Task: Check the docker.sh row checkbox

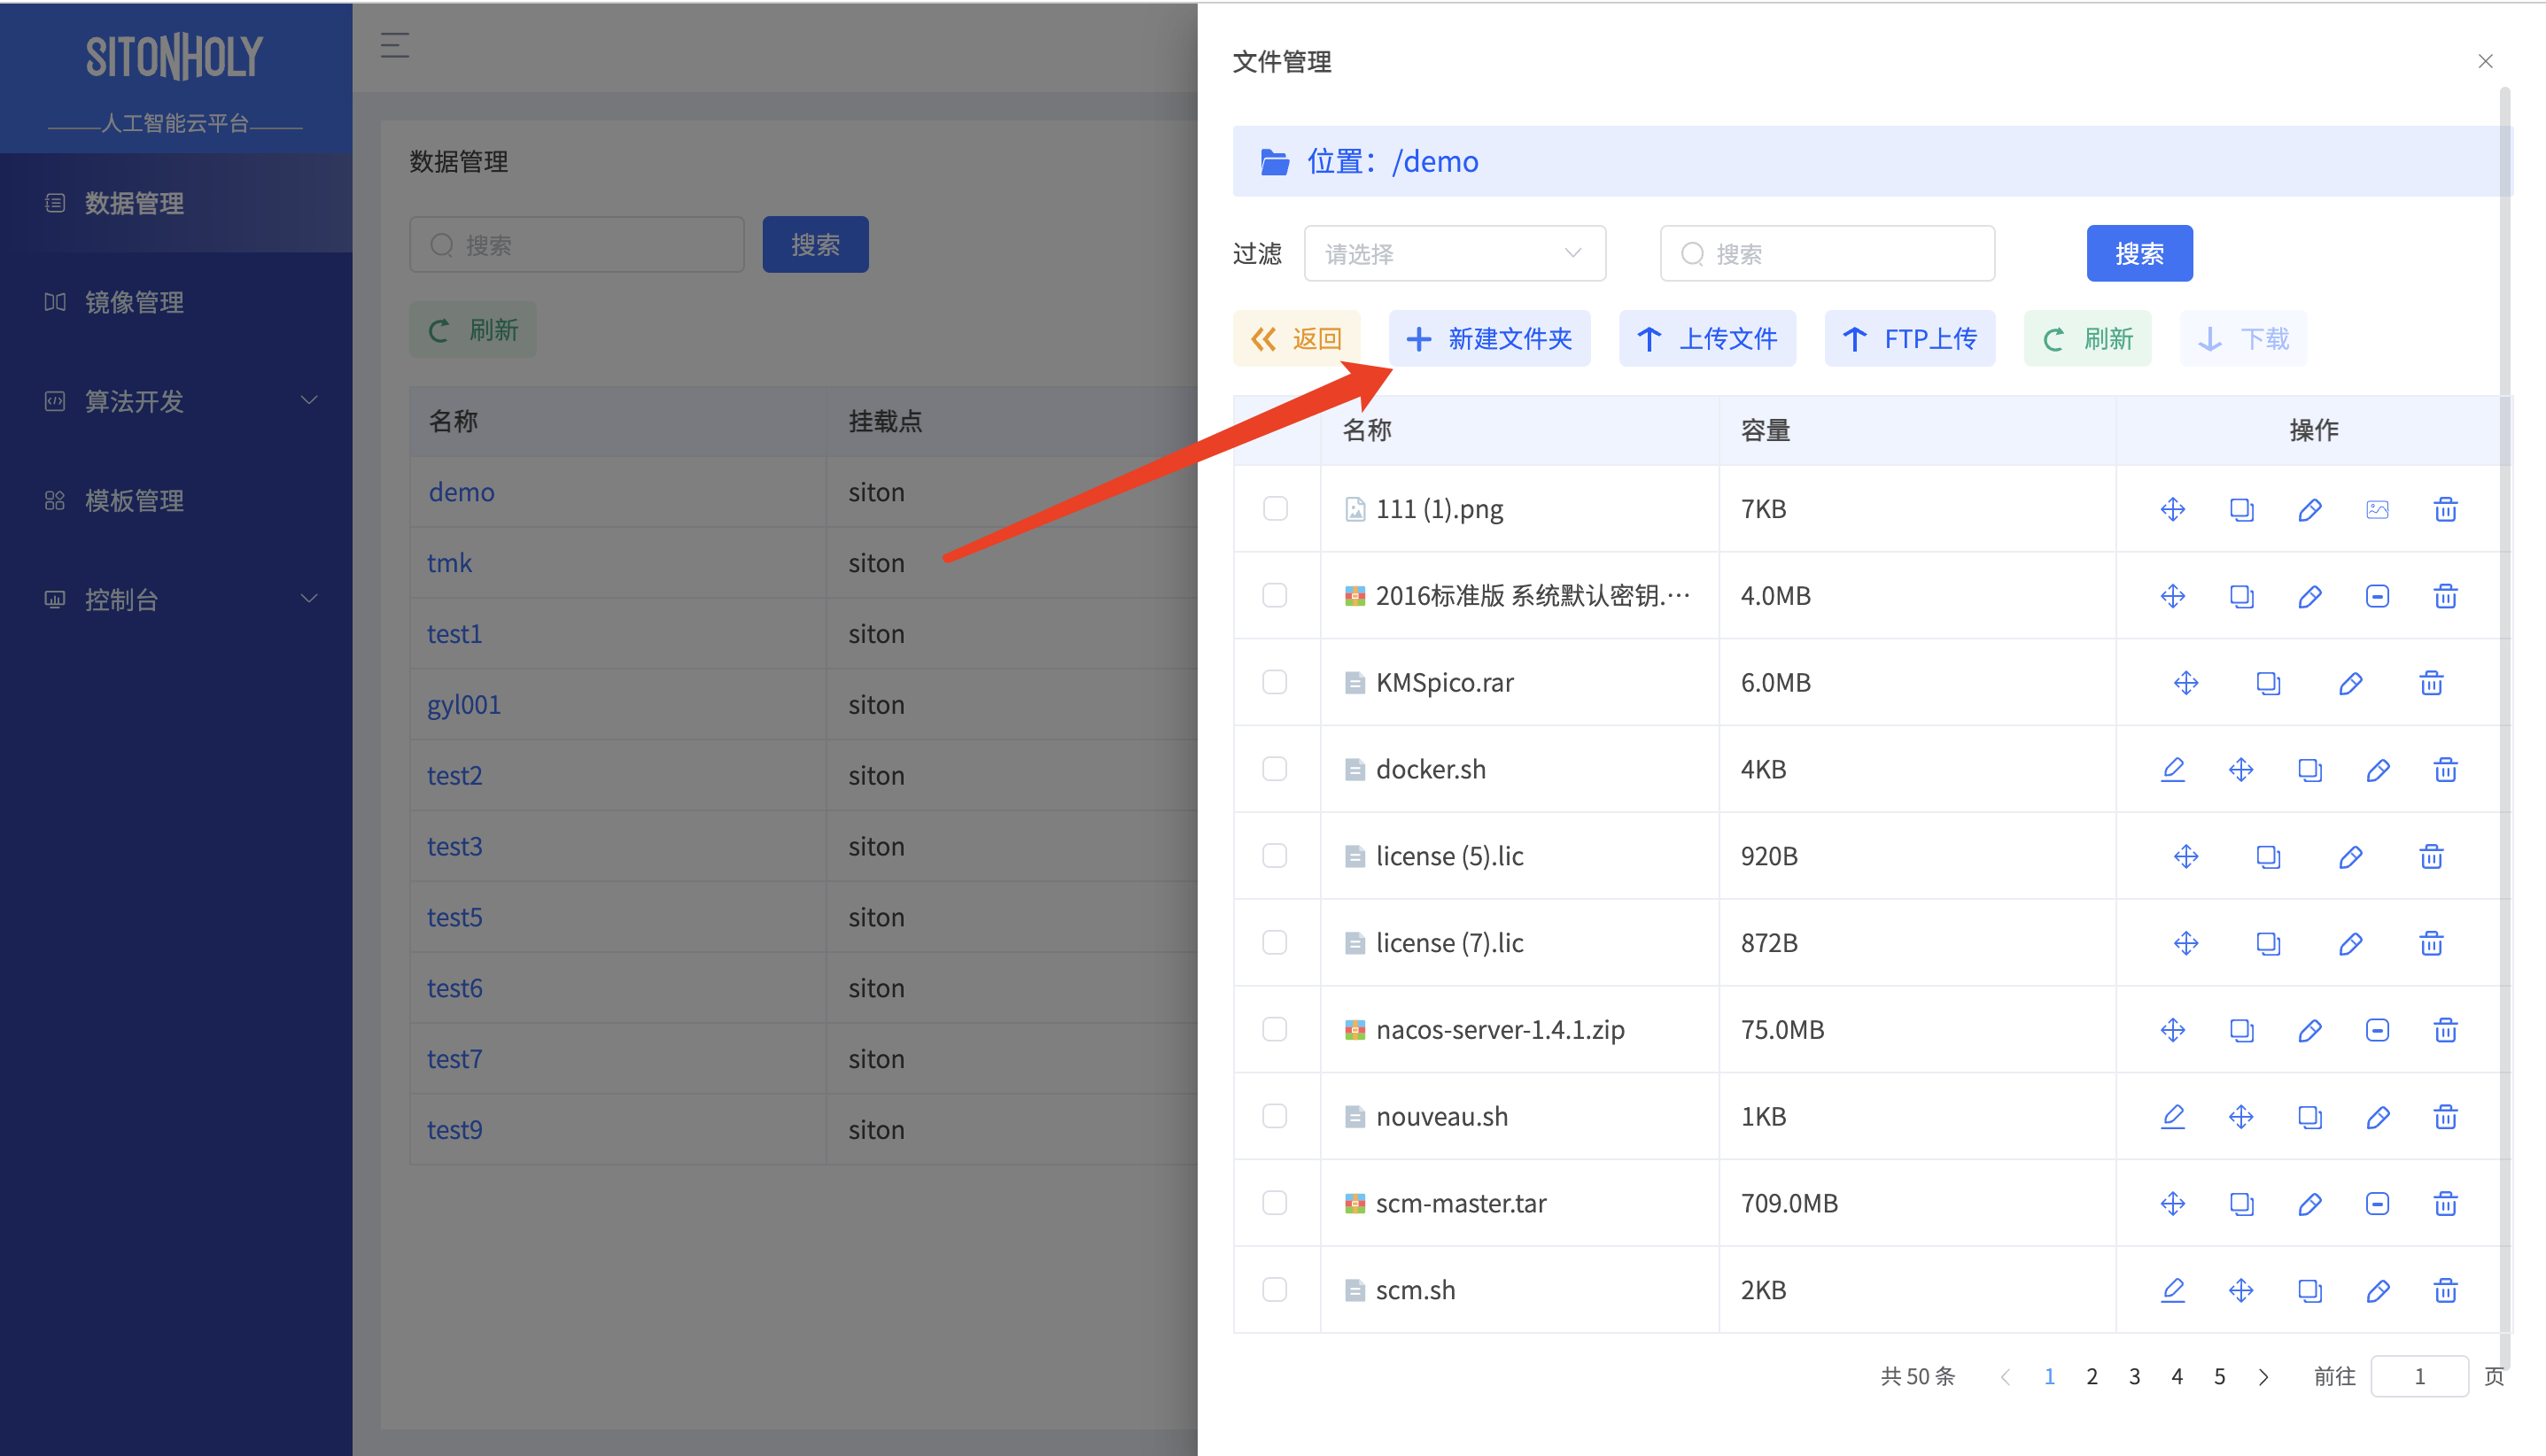Action: (1274, 768)
